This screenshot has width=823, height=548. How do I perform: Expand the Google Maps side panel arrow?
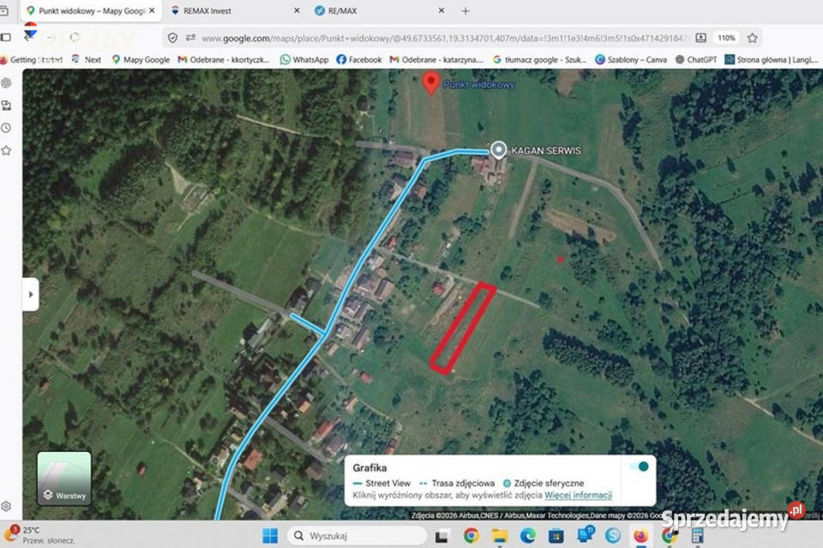coord(31,295)
